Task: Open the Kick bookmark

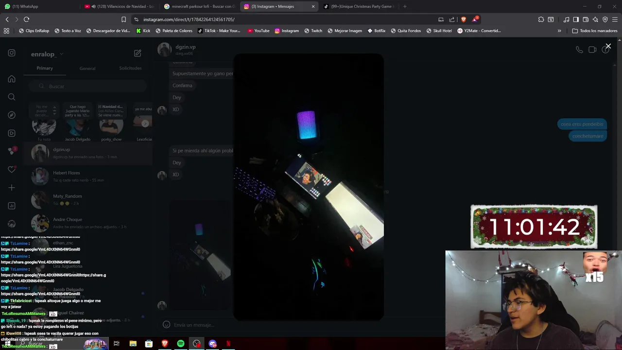Action: (143, 31)
